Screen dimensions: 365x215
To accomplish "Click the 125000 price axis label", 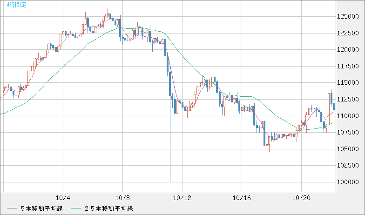I will 349,16.
